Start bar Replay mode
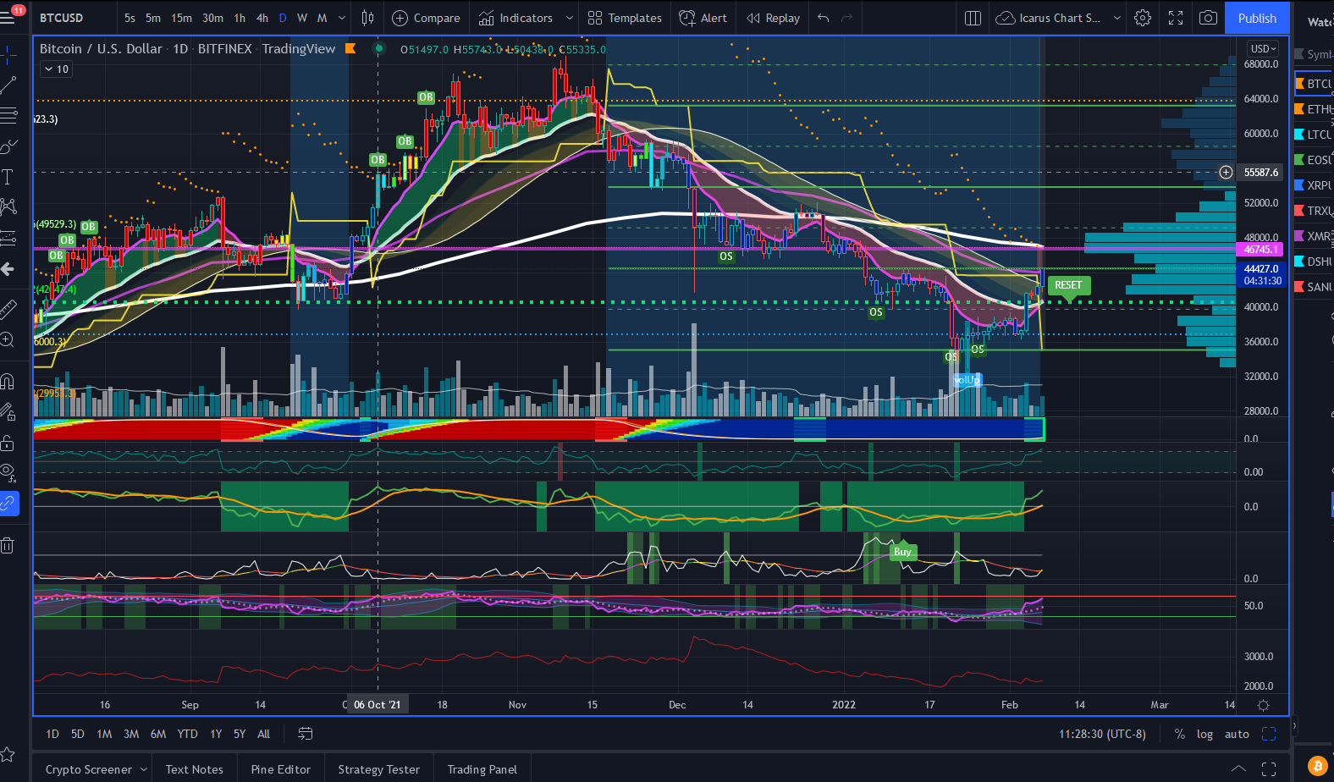This screenshot has width=1334, height=782. [773, 18]
